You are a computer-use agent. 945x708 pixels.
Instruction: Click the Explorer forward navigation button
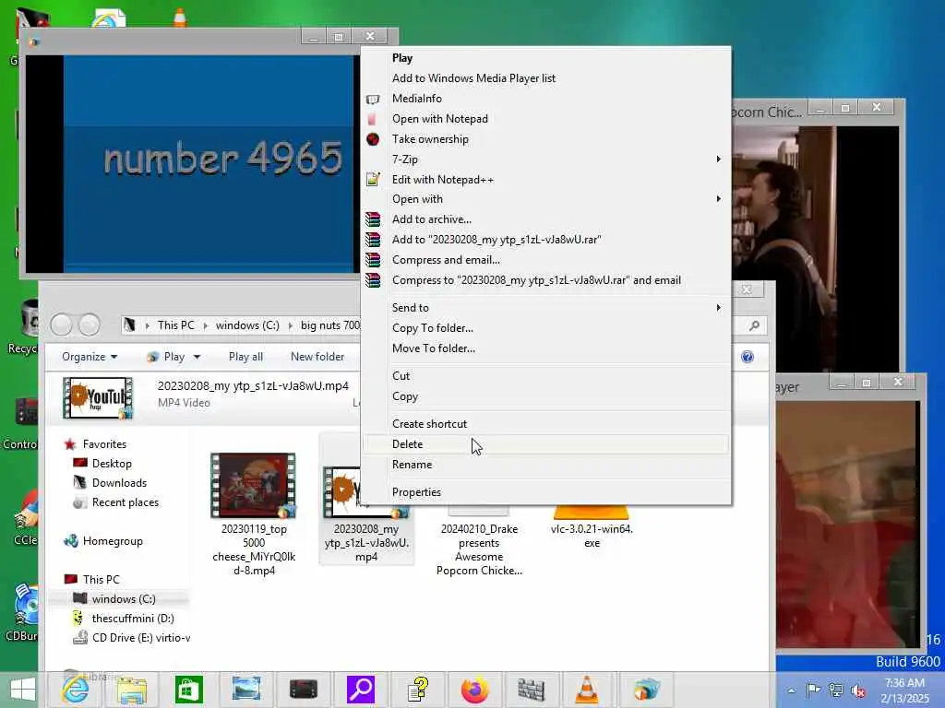click(90, 325)
